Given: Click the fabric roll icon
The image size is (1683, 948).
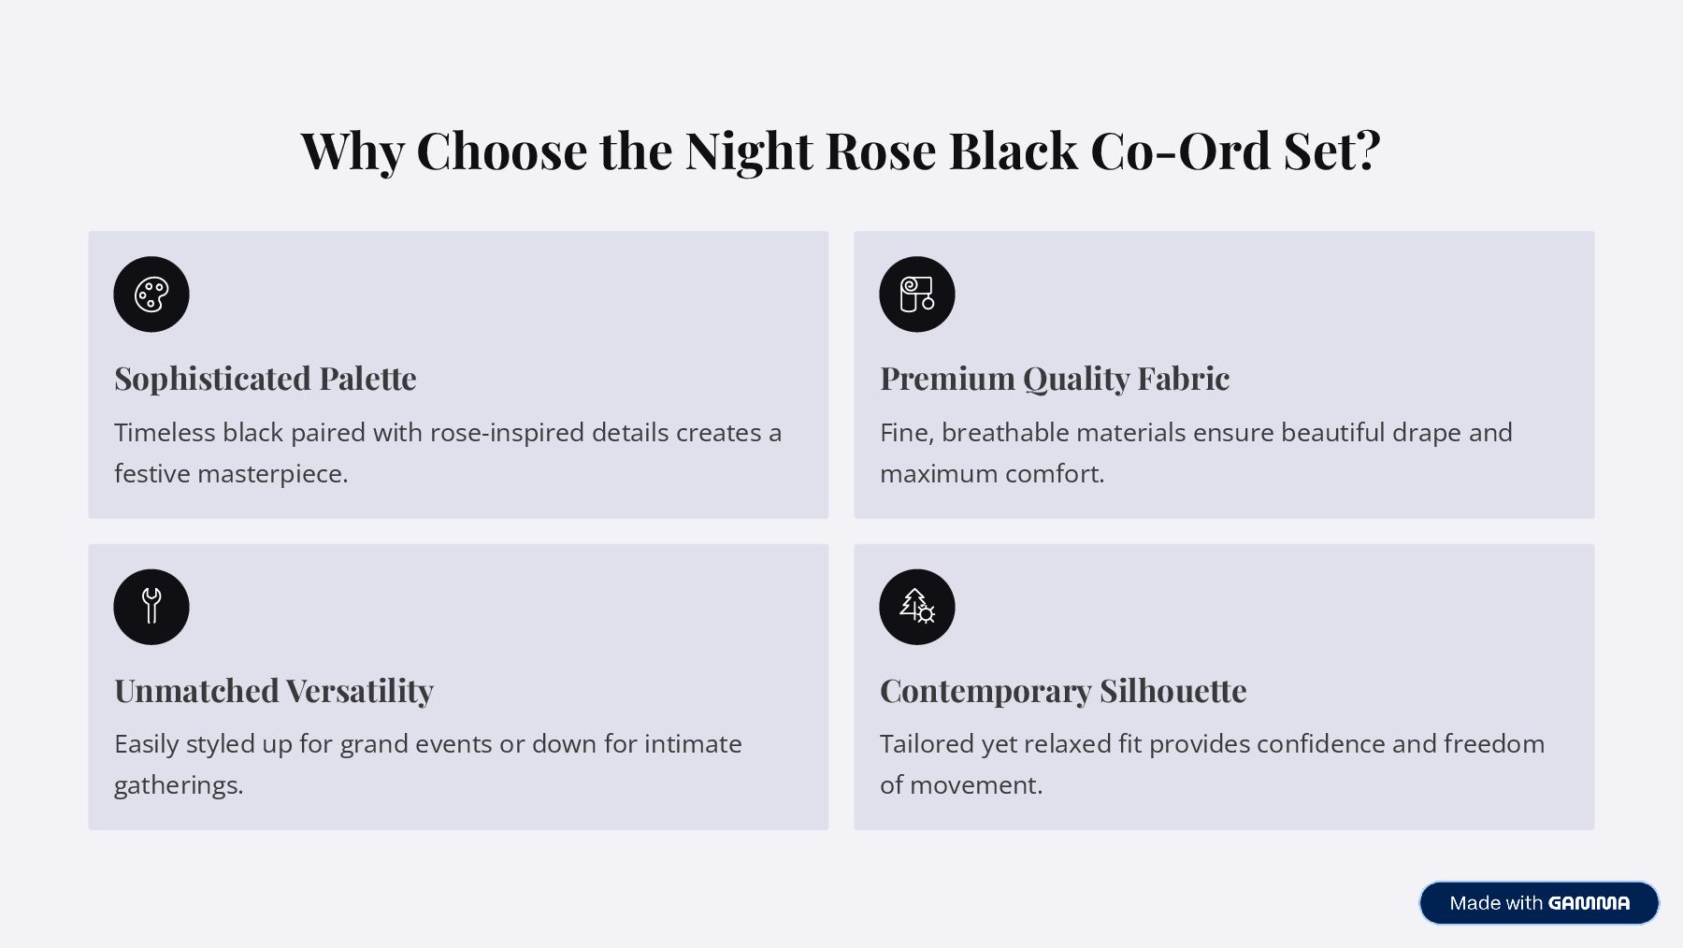Looking at the screenshot, I should point(916,294).
